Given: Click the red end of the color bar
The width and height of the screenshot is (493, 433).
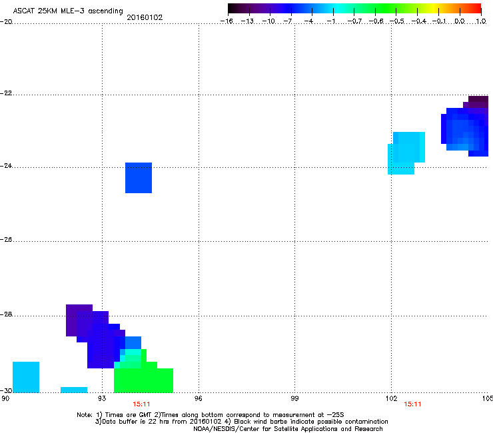Looking at the screenshot, I should [476, 9].
